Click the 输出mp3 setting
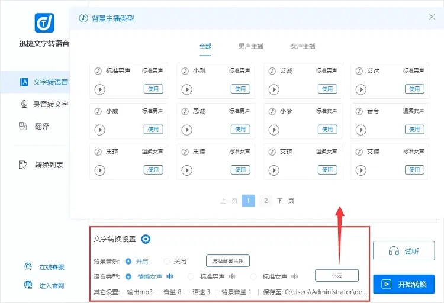This screenshot has height=303, width=444. point(140,292)
